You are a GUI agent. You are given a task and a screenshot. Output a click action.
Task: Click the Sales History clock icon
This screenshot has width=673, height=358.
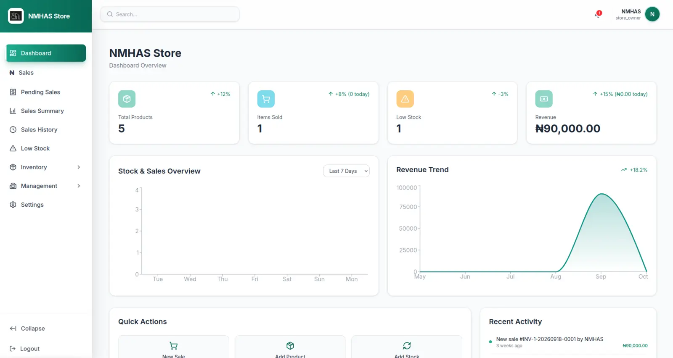(x=13, y=129)
